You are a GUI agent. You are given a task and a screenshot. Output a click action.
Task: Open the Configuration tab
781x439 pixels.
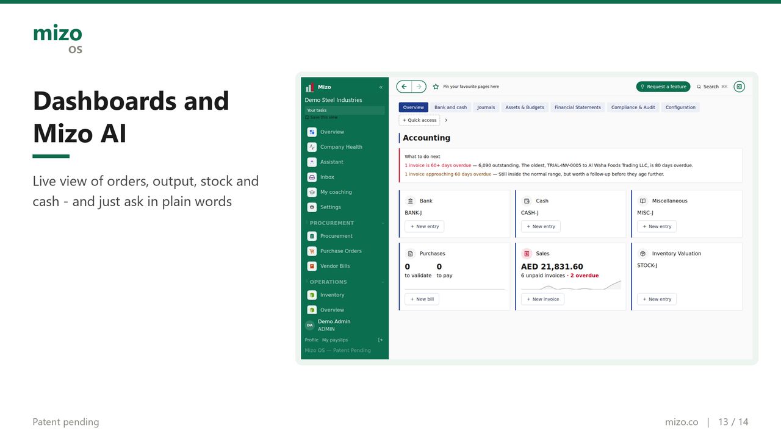point(680,107)
